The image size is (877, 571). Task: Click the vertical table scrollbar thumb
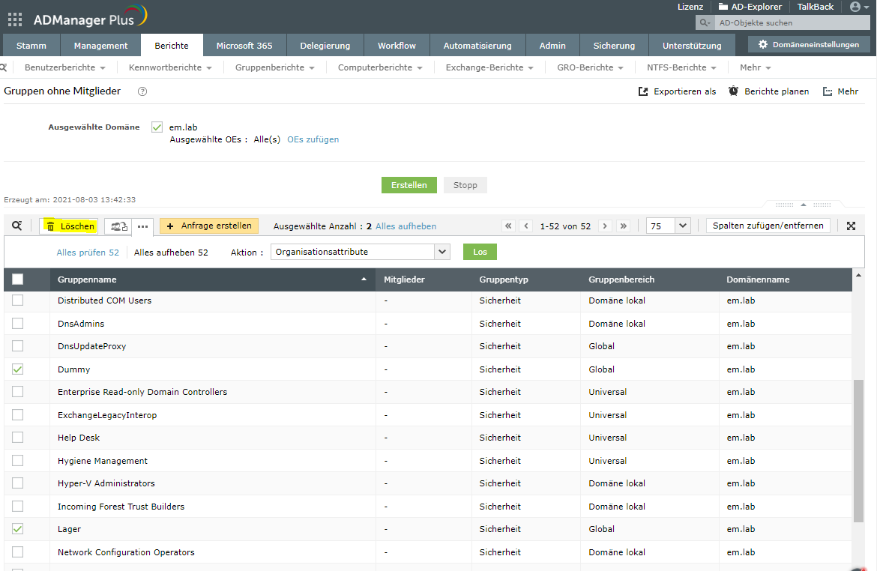(858, 451)
